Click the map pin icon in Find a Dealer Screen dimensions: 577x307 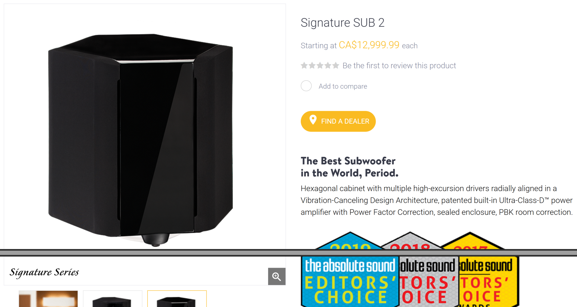313,120
